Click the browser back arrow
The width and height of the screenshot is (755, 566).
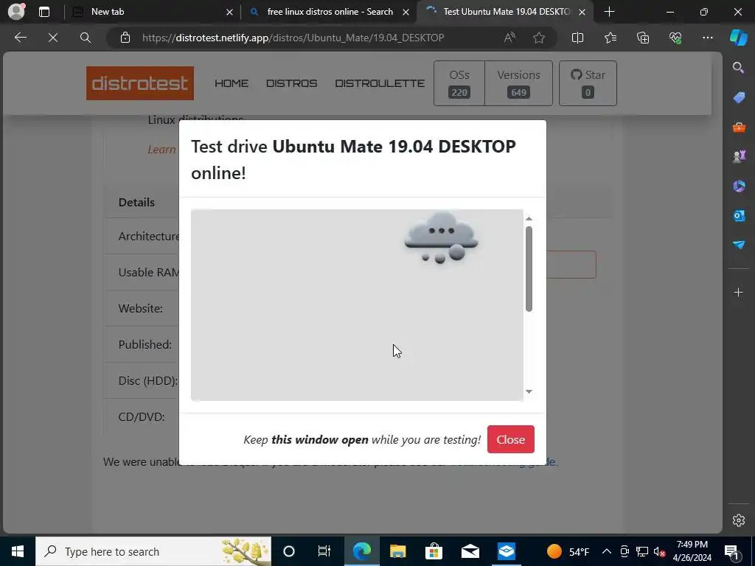(20, 38)
